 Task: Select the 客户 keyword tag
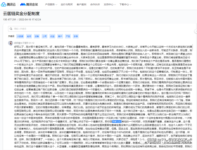tap(60, 36)
